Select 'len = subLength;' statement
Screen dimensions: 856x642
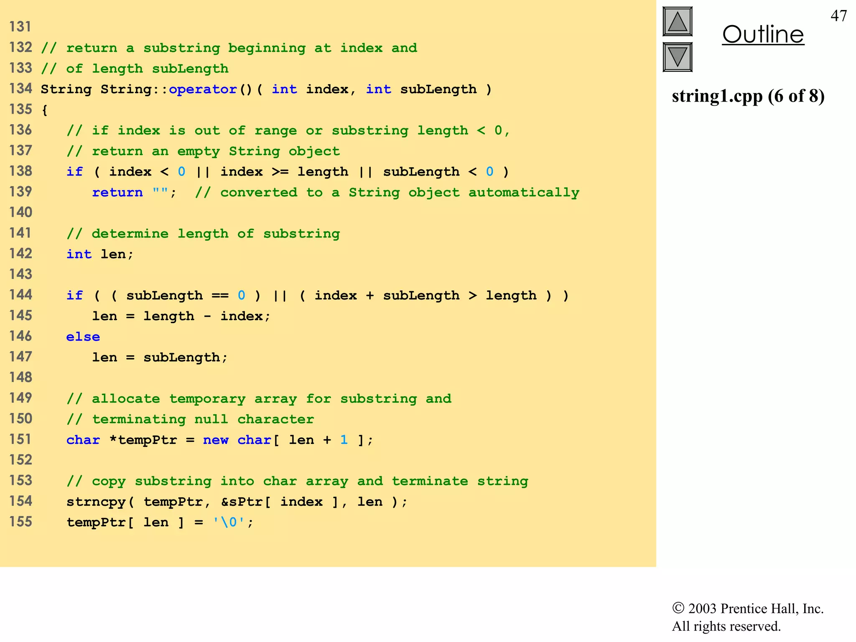pyautogui.click(x=160, y=357)
